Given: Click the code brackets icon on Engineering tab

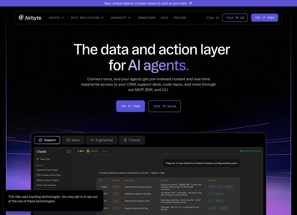Looking at the screenshot, I should click(x=92, y=140).
